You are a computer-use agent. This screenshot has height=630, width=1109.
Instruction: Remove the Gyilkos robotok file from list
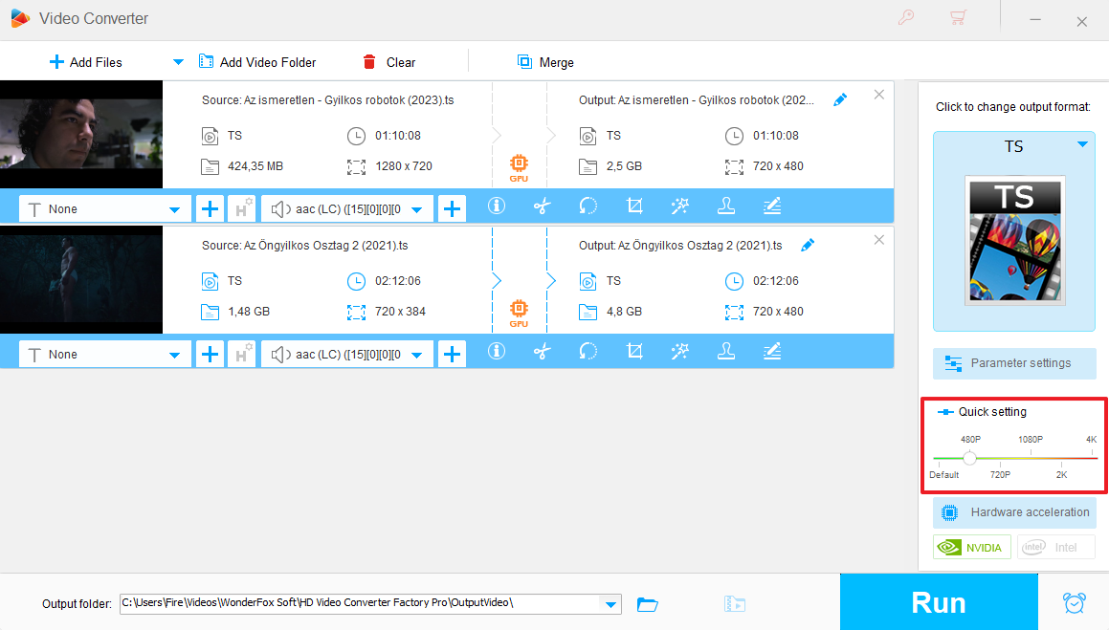pos(879,95)
